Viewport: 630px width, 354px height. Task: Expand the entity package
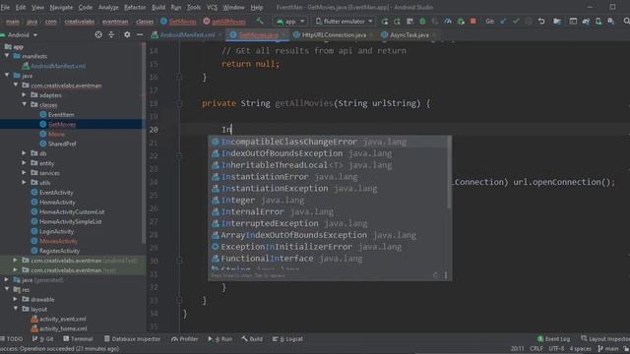[x=24, y=163]
